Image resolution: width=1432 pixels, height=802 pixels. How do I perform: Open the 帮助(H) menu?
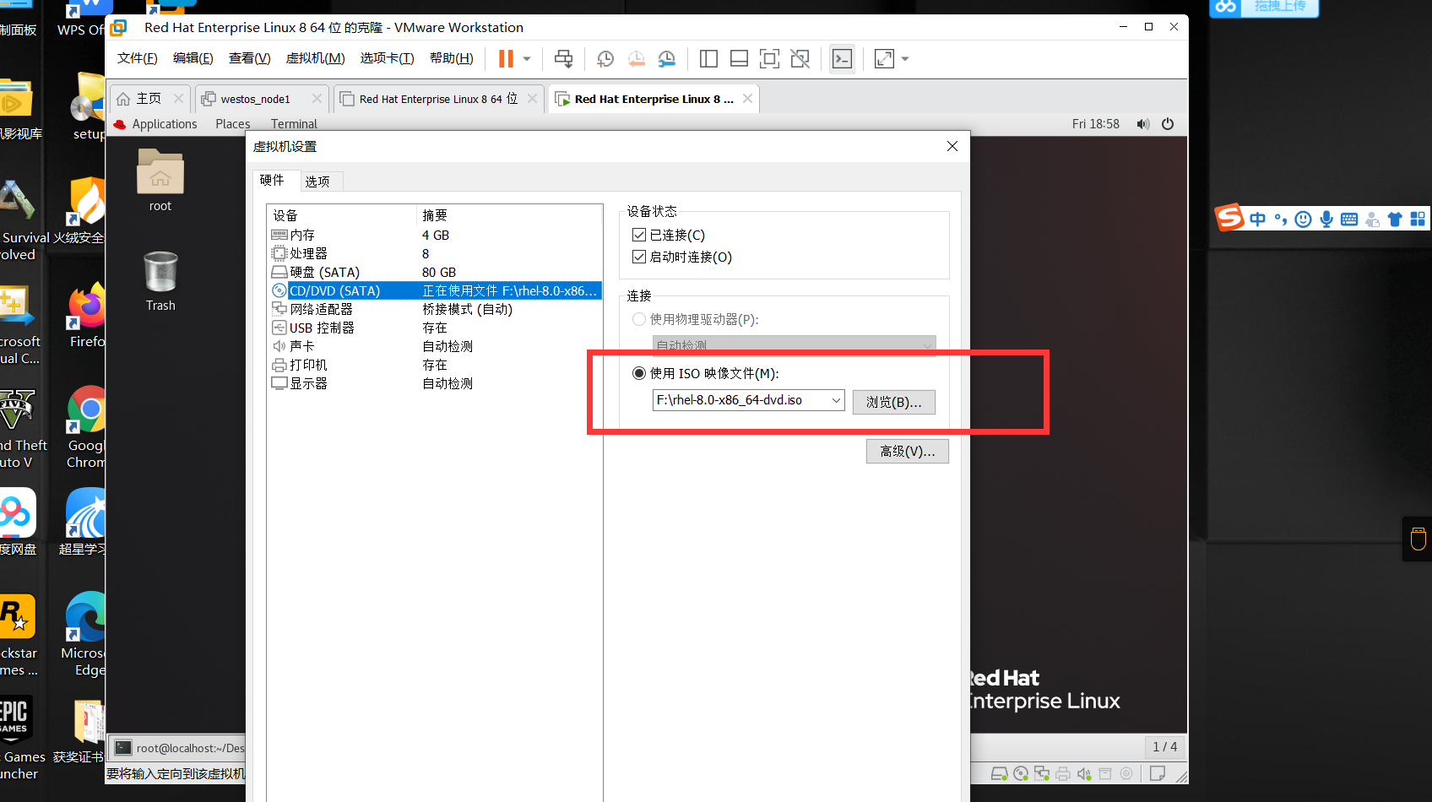coord(451,57)
